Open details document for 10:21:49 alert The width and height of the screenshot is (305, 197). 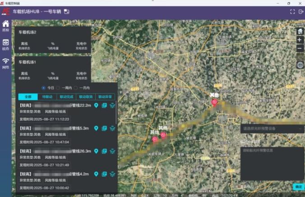pos(104,151)
